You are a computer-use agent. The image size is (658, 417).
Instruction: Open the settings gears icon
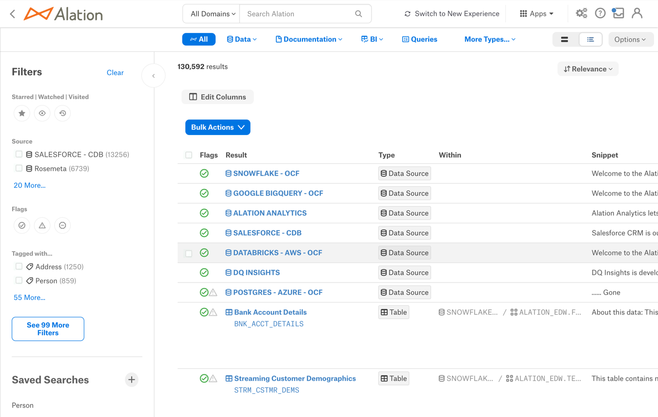click(582, 14)
